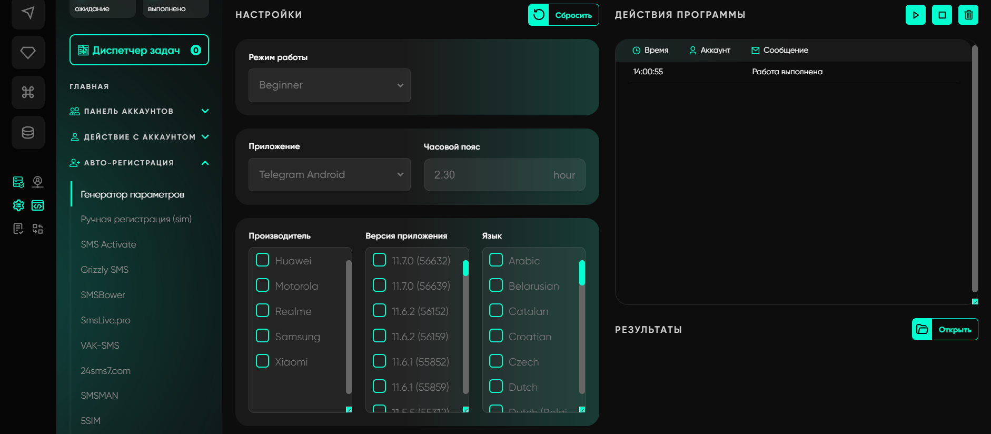Check the Motorola manufacturer checkbox

click(262, 285)
